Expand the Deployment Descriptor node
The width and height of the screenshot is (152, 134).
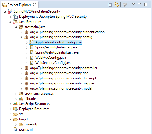pyautogui.click(x=10, y=17)
